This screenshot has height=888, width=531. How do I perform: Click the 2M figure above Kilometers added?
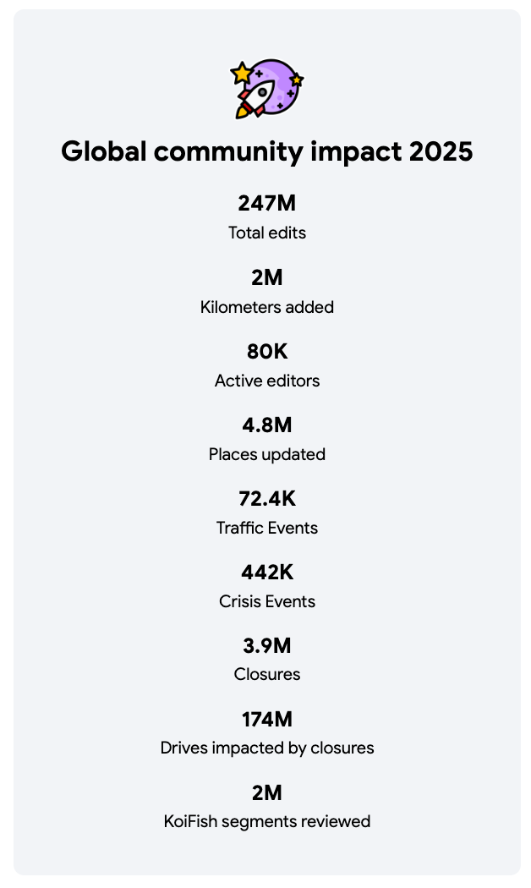click(x=266, y=277)
